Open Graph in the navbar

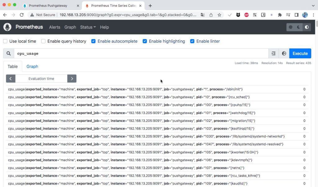click(x=70, y=27)
